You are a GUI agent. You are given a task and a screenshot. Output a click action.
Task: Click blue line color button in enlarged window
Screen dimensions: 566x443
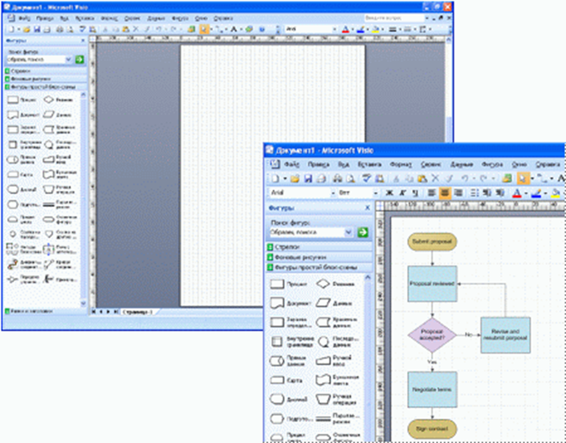click(536, 193)
